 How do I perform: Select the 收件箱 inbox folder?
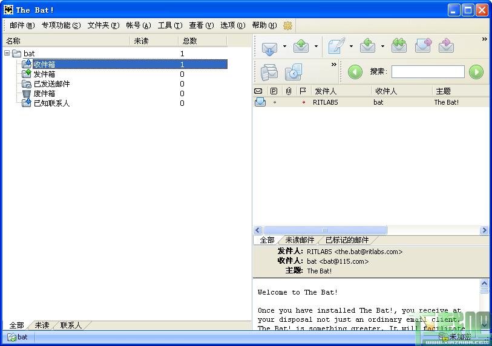pyautogui.click(x=130, y=64)
